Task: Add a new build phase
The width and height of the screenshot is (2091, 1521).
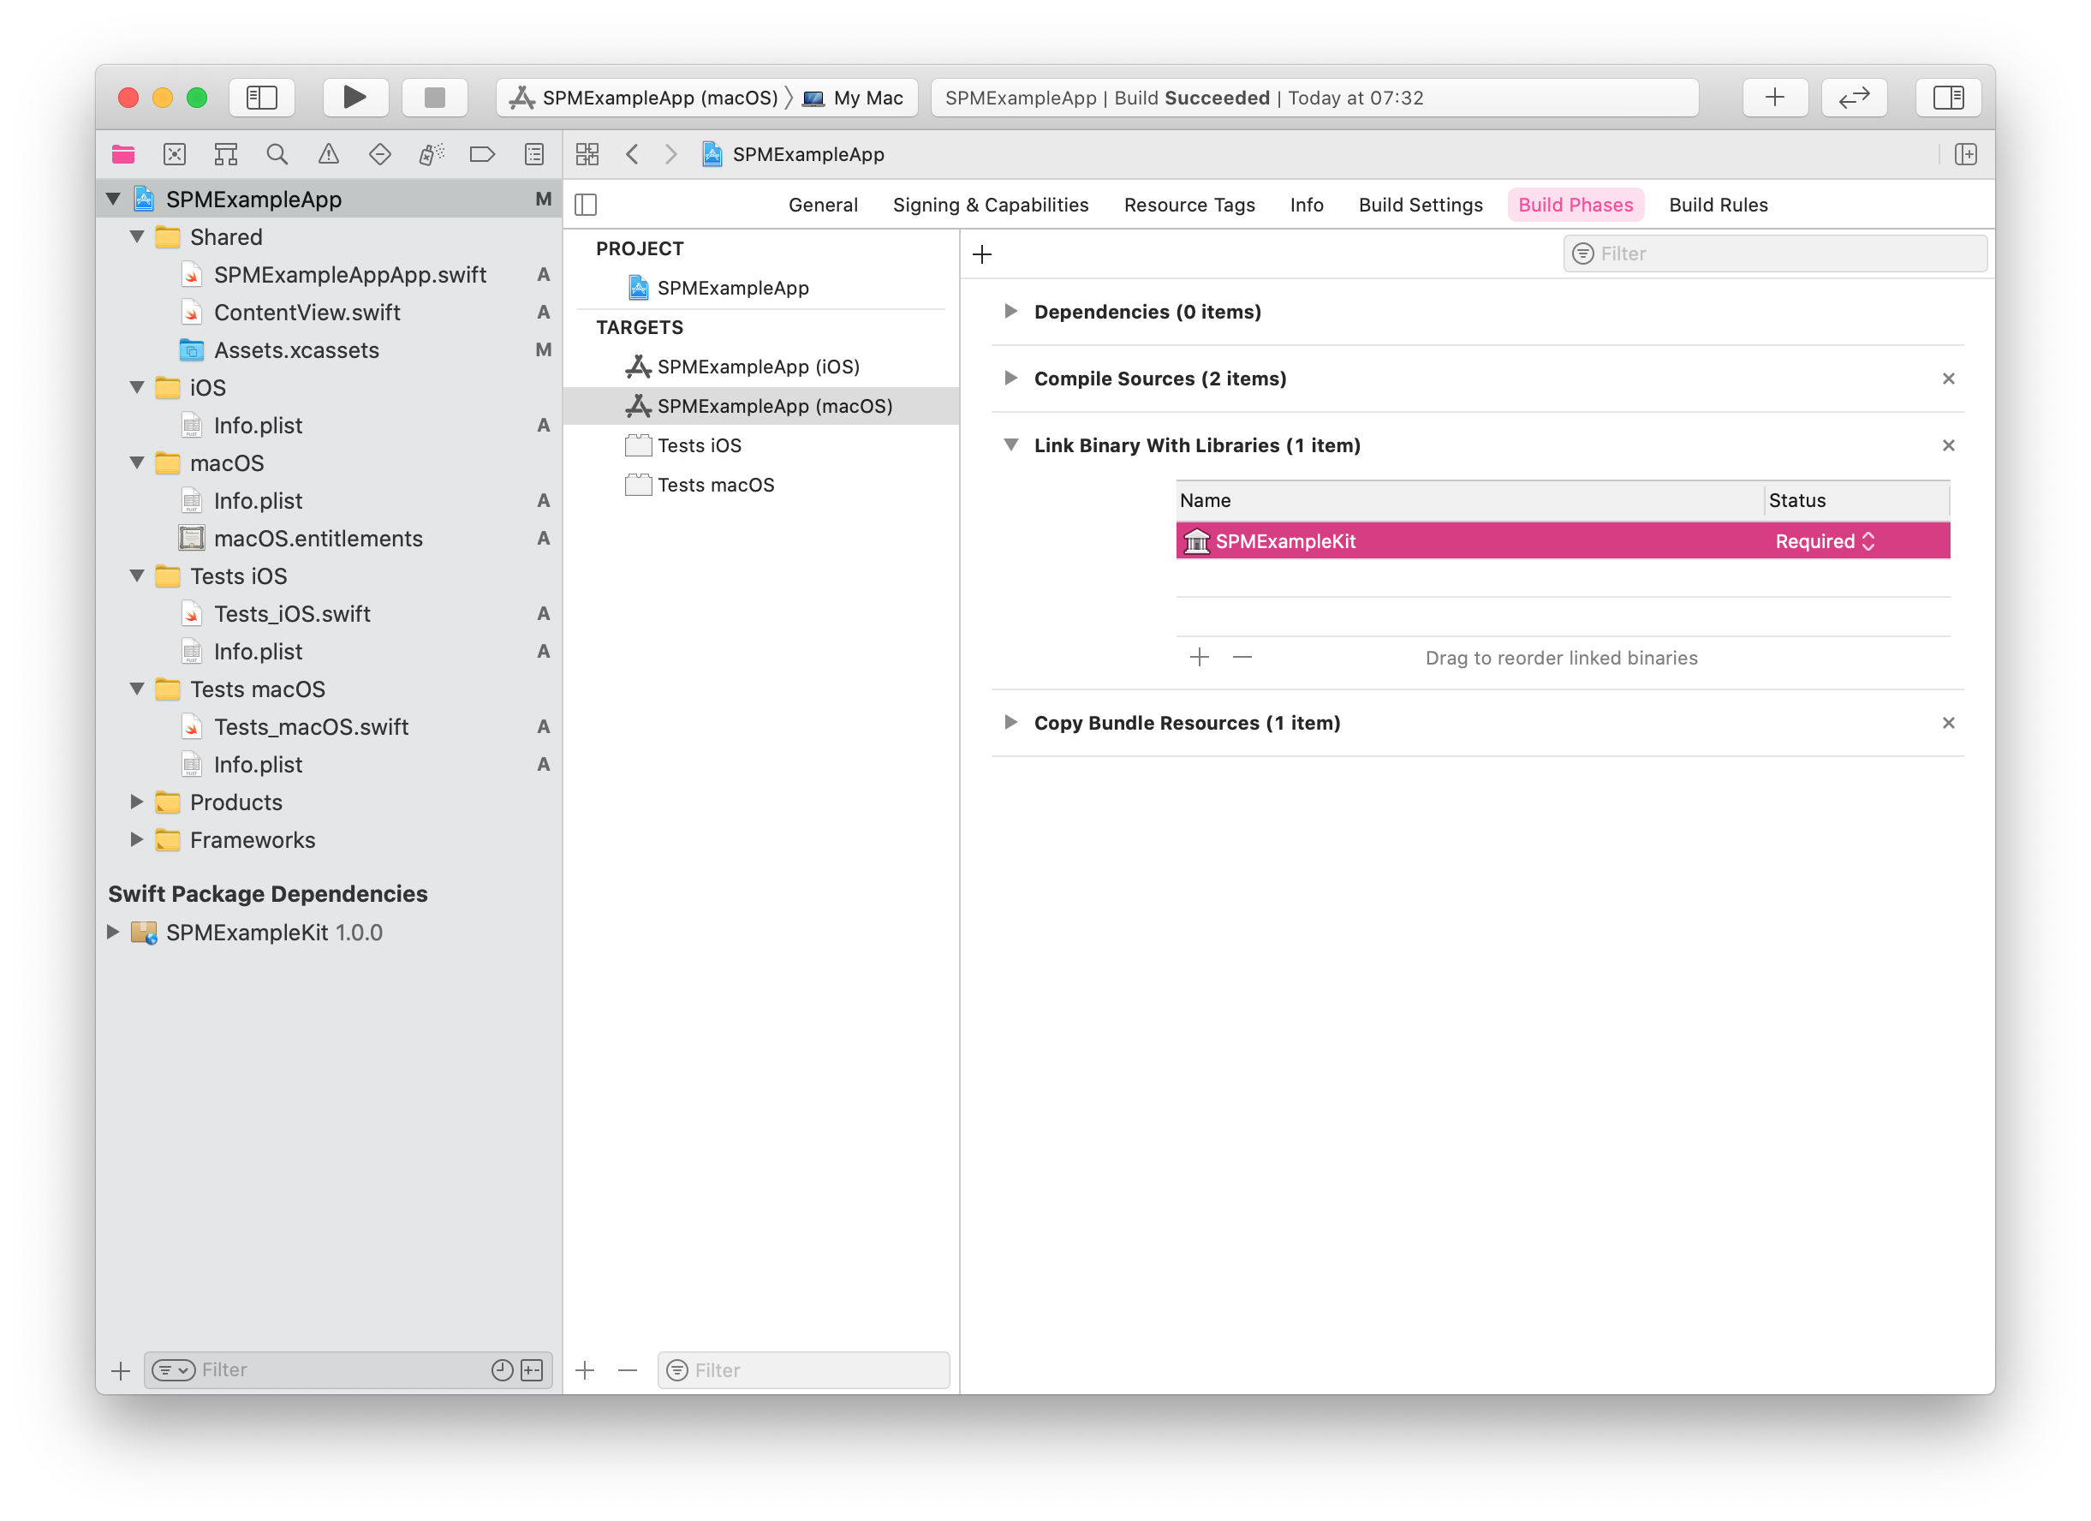Action: [x=983, y=254]
